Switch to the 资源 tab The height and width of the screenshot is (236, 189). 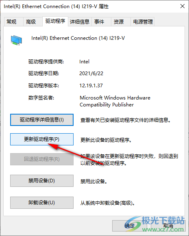click(119, 22)
